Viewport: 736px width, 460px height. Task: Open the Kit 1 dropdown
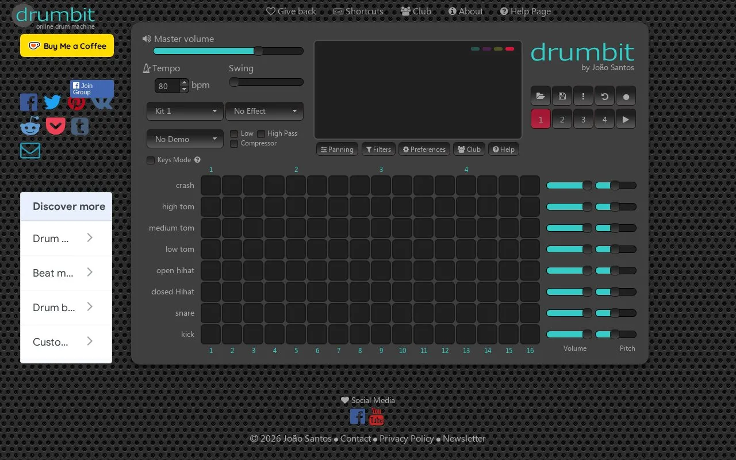pos(185,111)
